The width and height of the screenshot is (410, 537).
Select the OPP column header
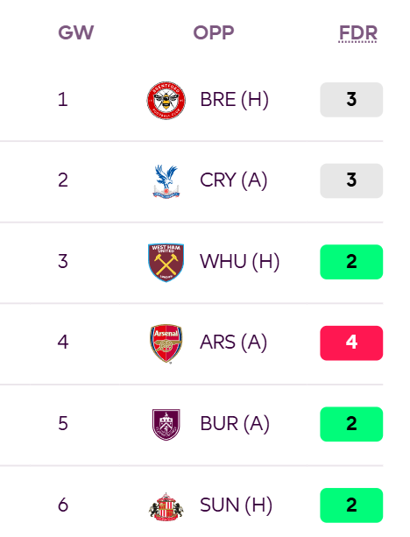point(214,33)
